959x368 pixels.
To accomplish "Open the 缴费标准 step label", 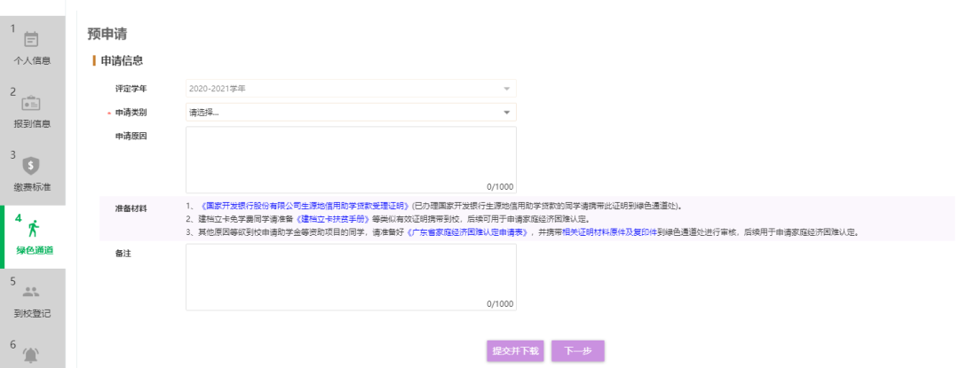I will coord(33,187).
